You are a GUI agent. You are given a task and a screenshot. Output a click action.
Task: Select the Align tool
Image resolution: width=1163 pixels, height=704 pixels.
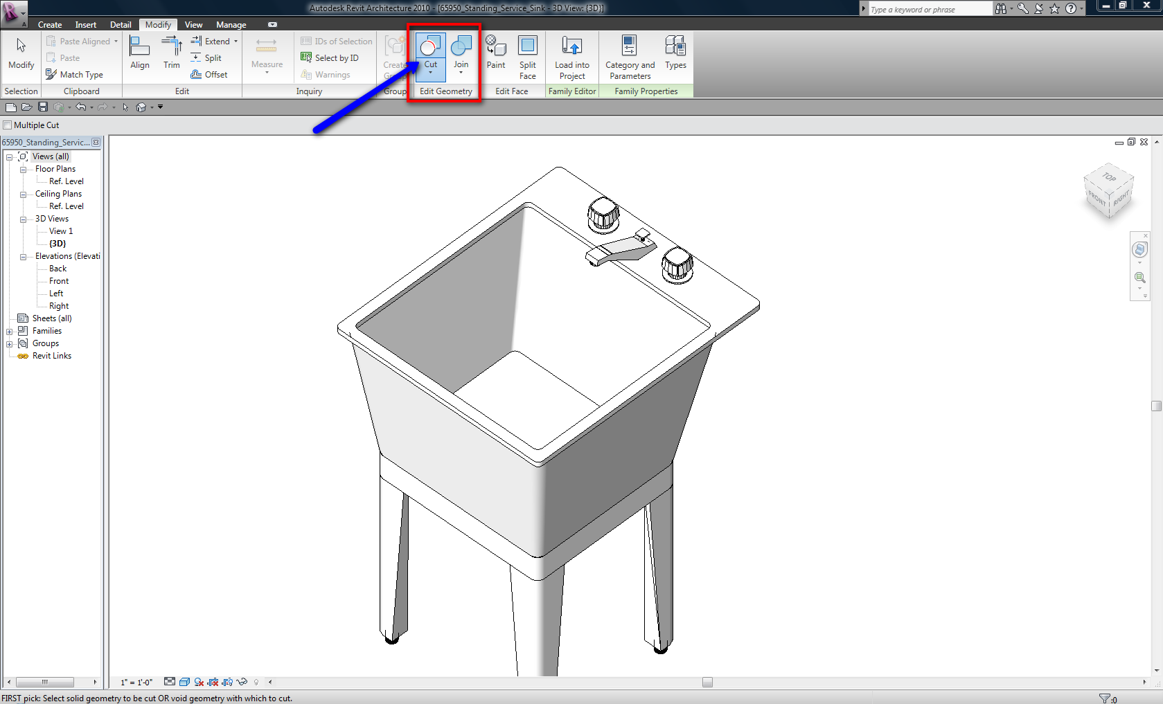(140, 53)
